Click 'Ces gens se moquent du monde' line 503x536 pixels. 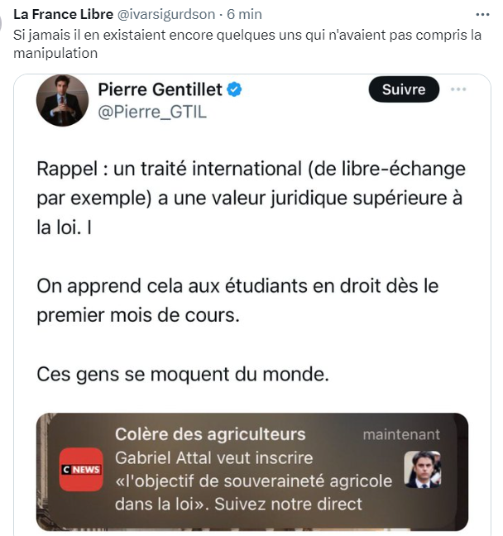coord(183,374)
